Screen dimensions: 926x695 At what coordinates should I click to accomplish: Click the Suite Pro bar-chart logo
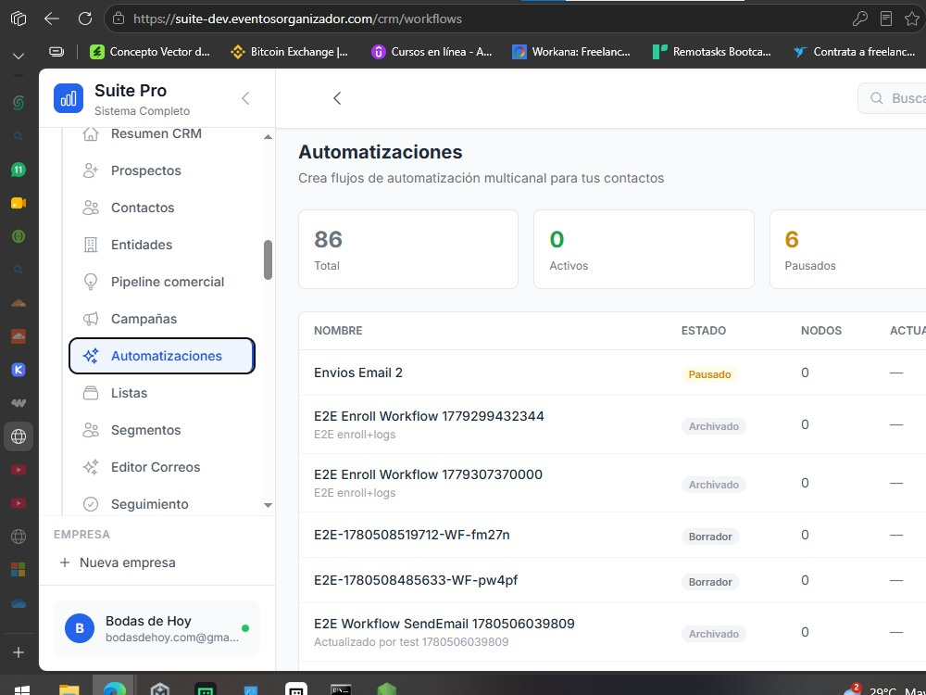tap(69, 98)
